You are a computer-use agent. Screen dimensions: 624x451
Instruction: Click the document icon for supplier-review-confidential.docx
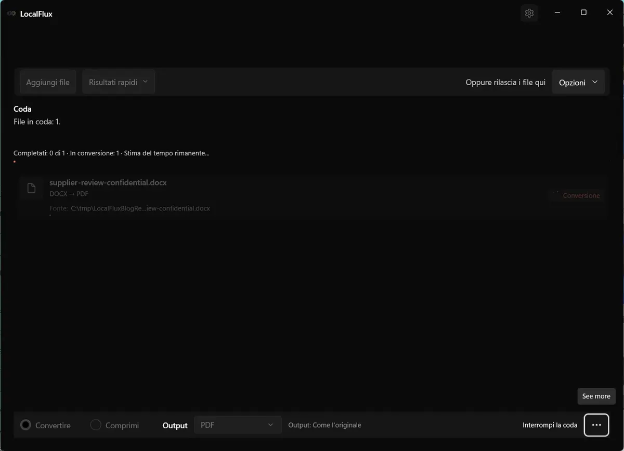click(x=31, y=188)
